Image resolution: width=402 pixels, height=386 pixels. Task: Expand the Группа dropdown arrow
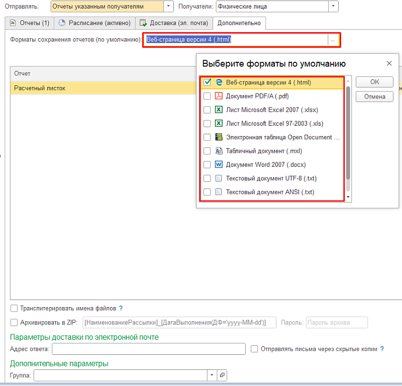tap(212, 375)
